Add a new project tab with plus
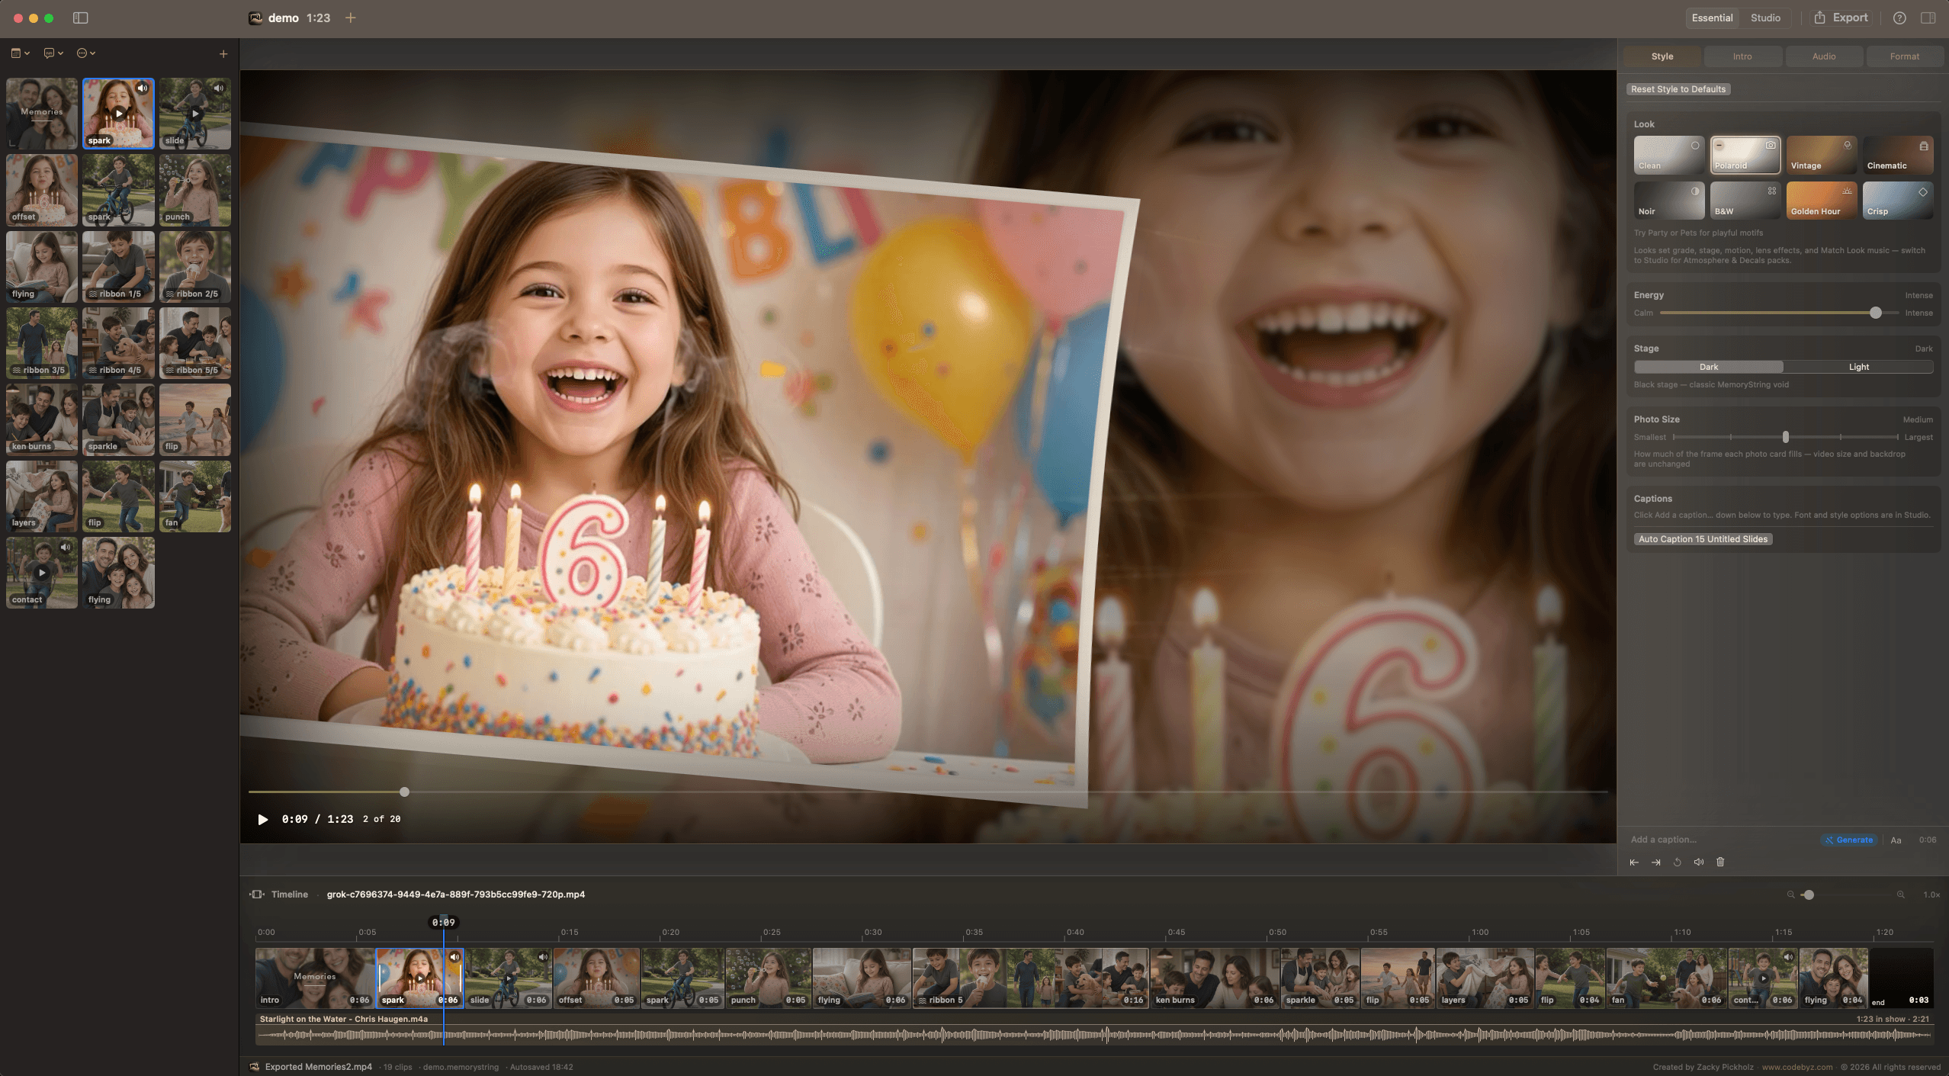 coord(351,18)
